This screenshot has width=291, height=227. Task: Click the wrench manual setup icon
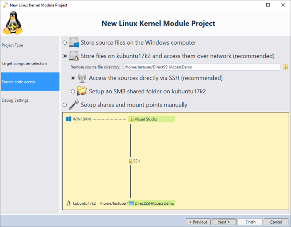74,105
